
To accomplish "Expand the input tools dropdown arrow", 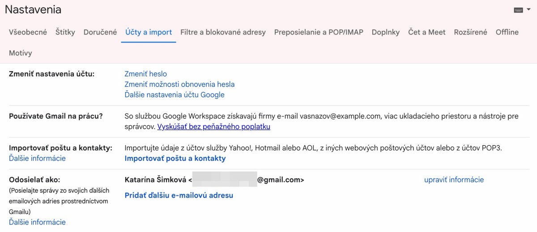I will click(528, 10).
